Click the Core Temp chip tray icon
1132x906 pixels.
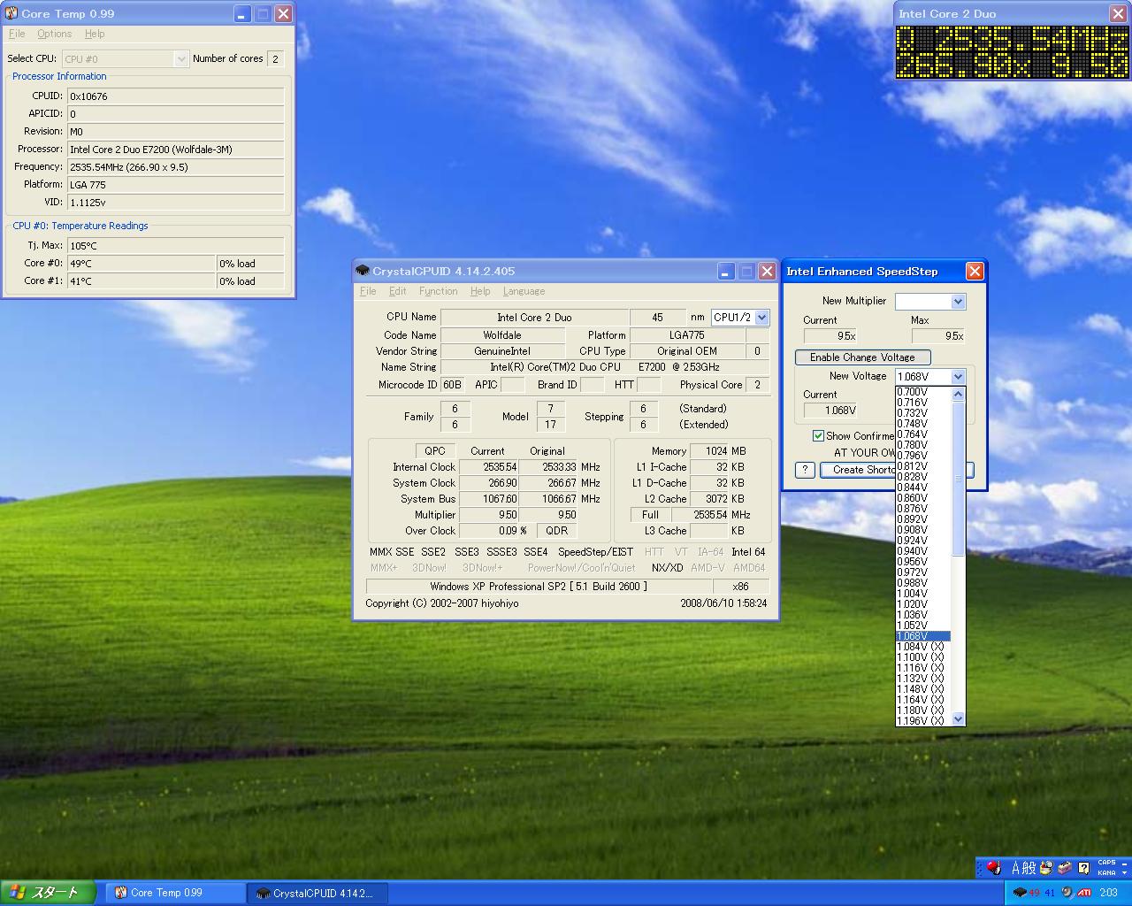[1020, 892]
